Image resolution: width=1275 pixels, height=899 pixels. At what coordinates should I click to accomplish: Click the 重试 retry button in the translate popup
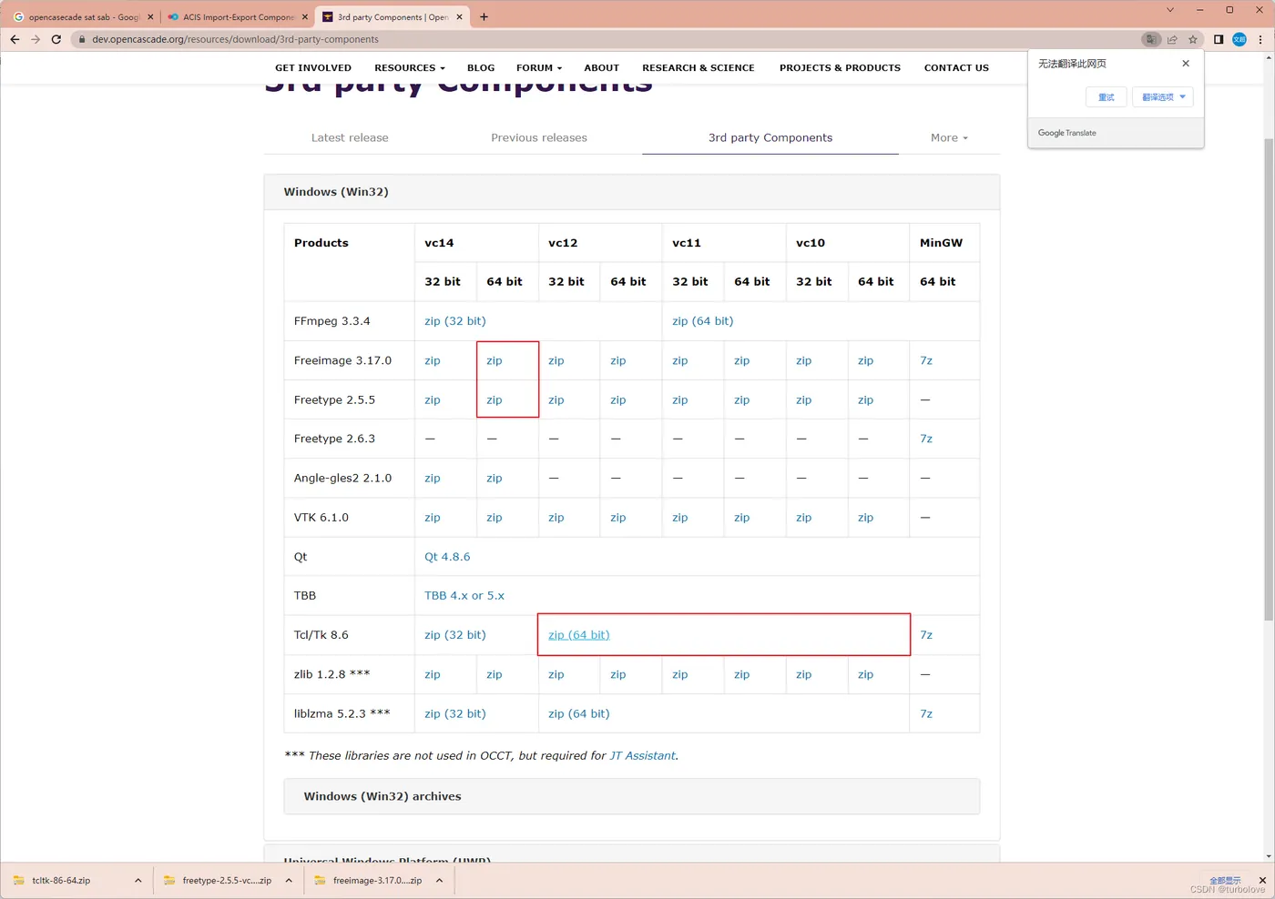pyautogui.click(x=1107, y=97)
